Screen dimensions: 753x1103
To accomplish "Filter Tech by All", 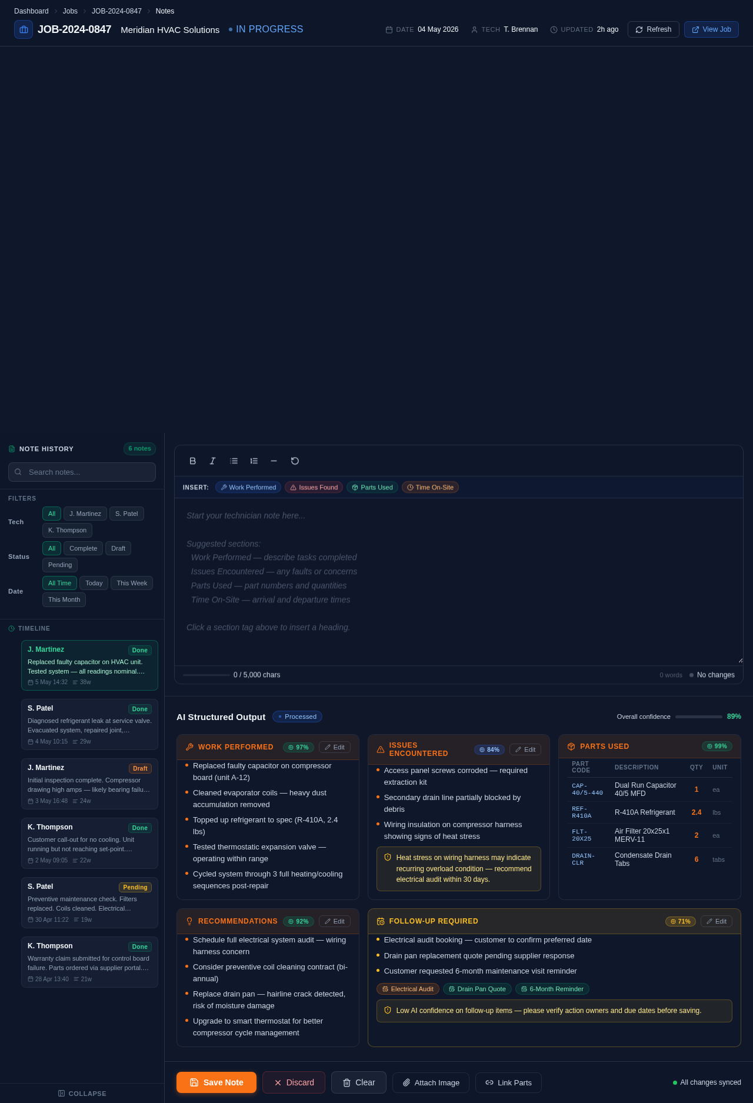I will [x=52, y=514].
